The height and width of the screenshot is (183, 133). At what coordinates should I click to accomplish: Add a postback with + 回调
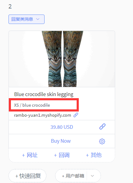[x=62, y=155]
